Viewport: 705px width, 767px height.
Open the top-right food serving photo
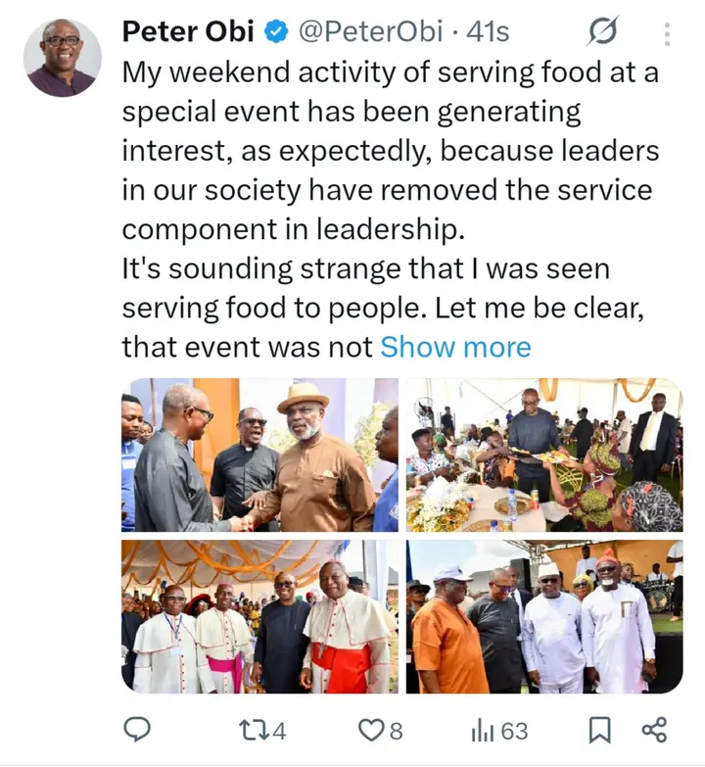point(543,455)
